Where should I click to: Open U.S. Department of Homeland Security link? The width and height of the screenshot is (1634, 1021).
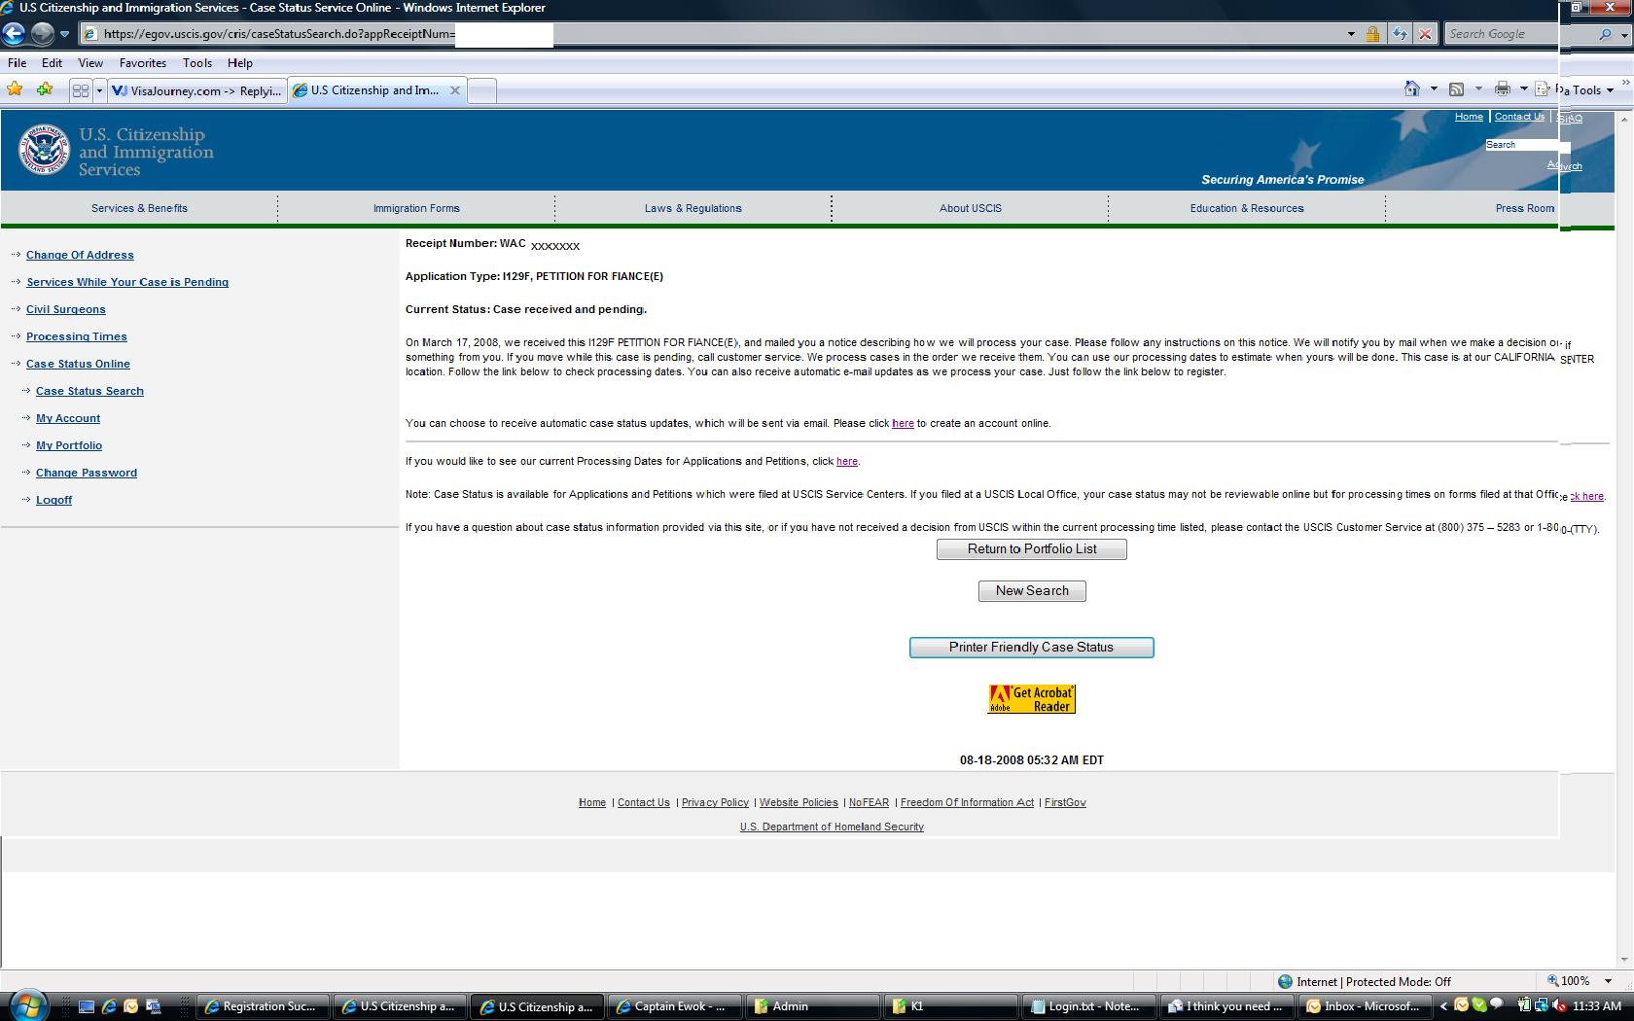(832, 827)
